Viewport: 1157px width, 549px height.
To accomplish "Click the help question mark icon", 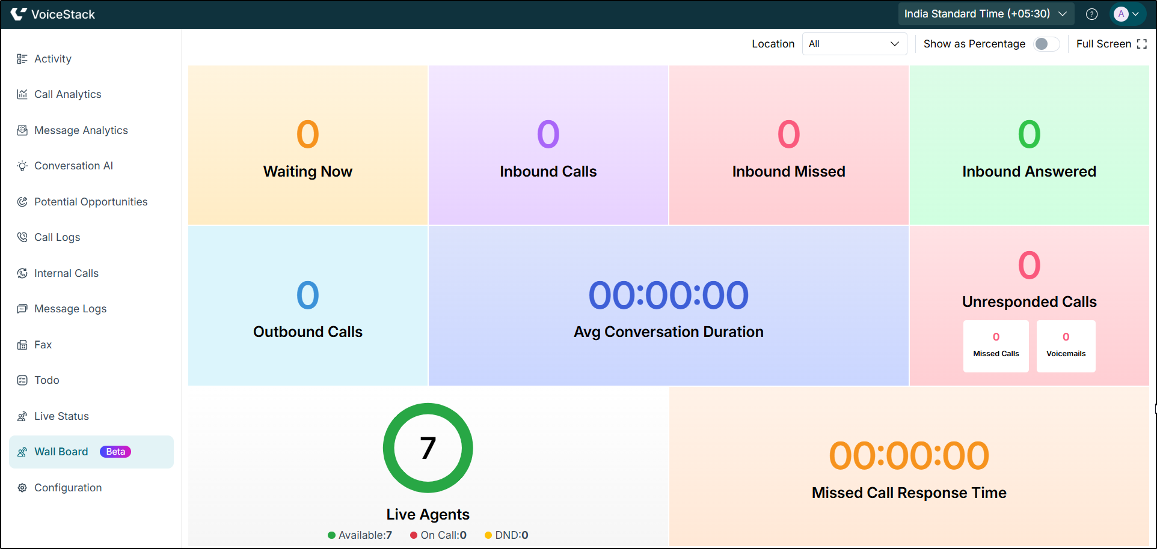I will (1092, 14).
